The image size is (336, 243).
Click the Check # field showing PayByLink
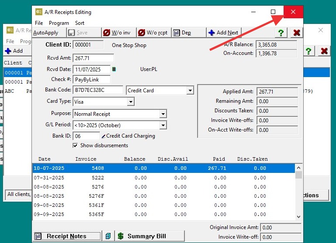(91, 80)
